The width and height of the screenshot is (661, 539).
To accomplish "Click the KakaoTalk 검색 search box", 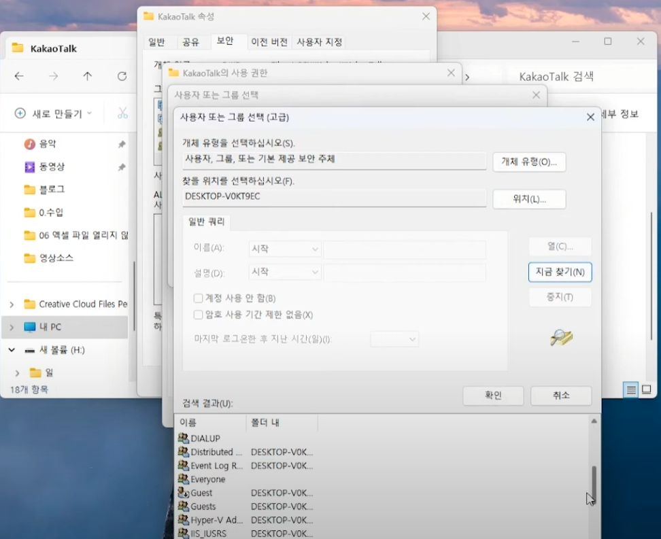I will pyautogui.click(x=581, y=77).
